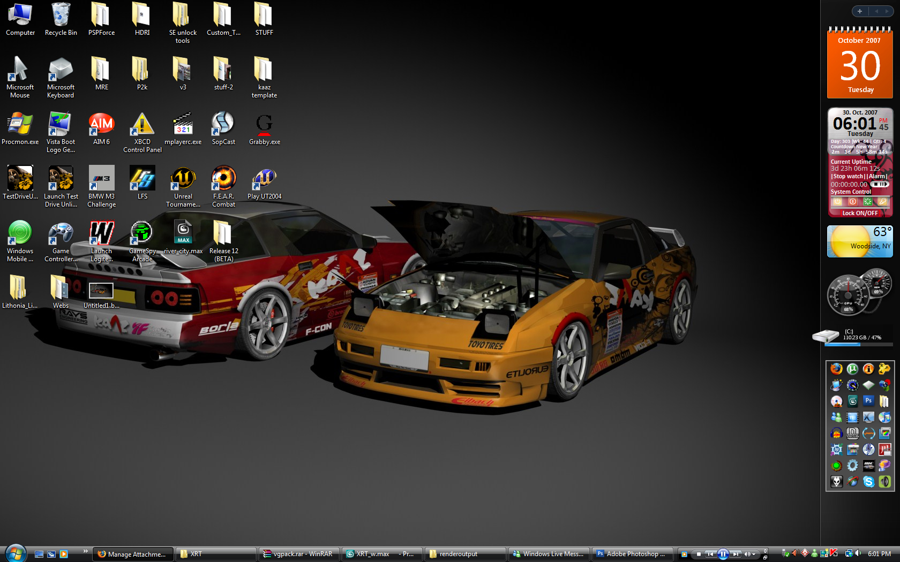
Task: Switch to XRT folder taskbar window
Action: pos(216,554)
